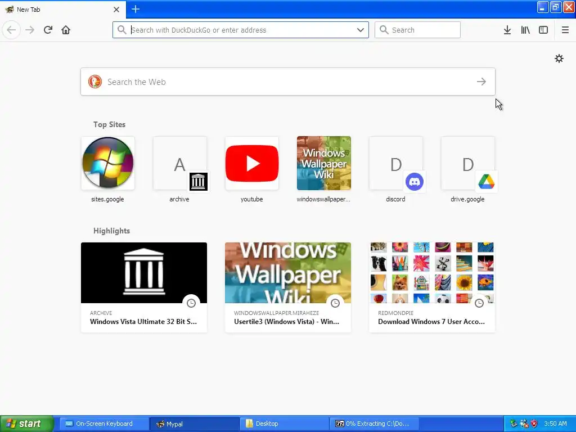Open Windows Vista Ultimate 32 Bit highlight

144,287
